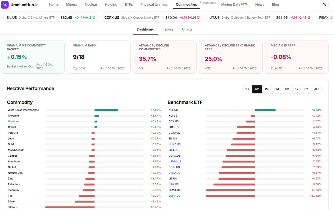This screenshot has height=210, width=334.
Task: Open the Uranium commodity link
Action: tap(13, 121)
